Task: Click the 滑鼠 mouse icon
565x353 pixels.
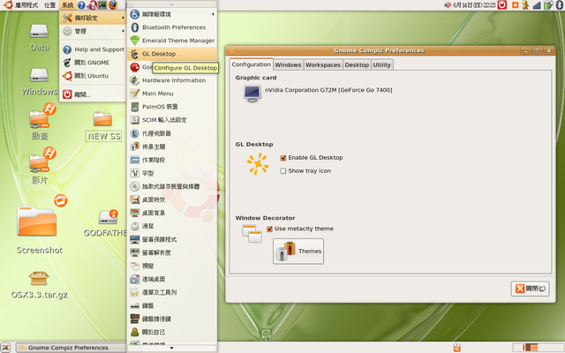Action: (x=135, y=226)
